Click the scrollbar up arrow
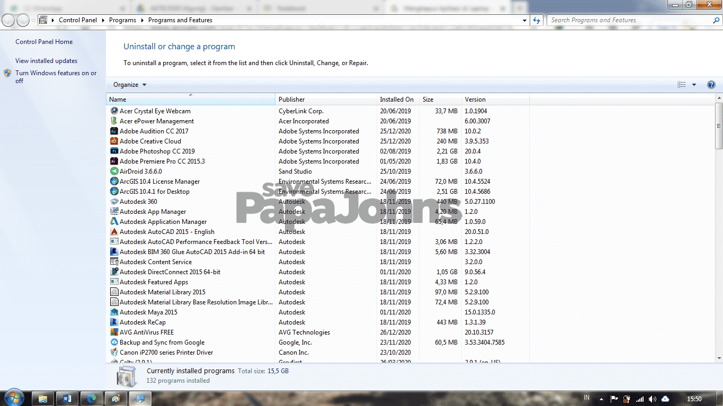This screenshot has height=406, width=723. pyautogui.click(x=719, y=98)
